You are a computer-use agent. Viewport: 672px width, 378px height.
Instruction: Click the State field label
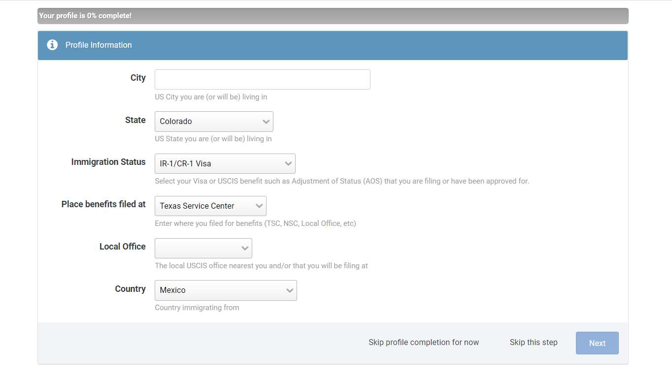point(135,120)
